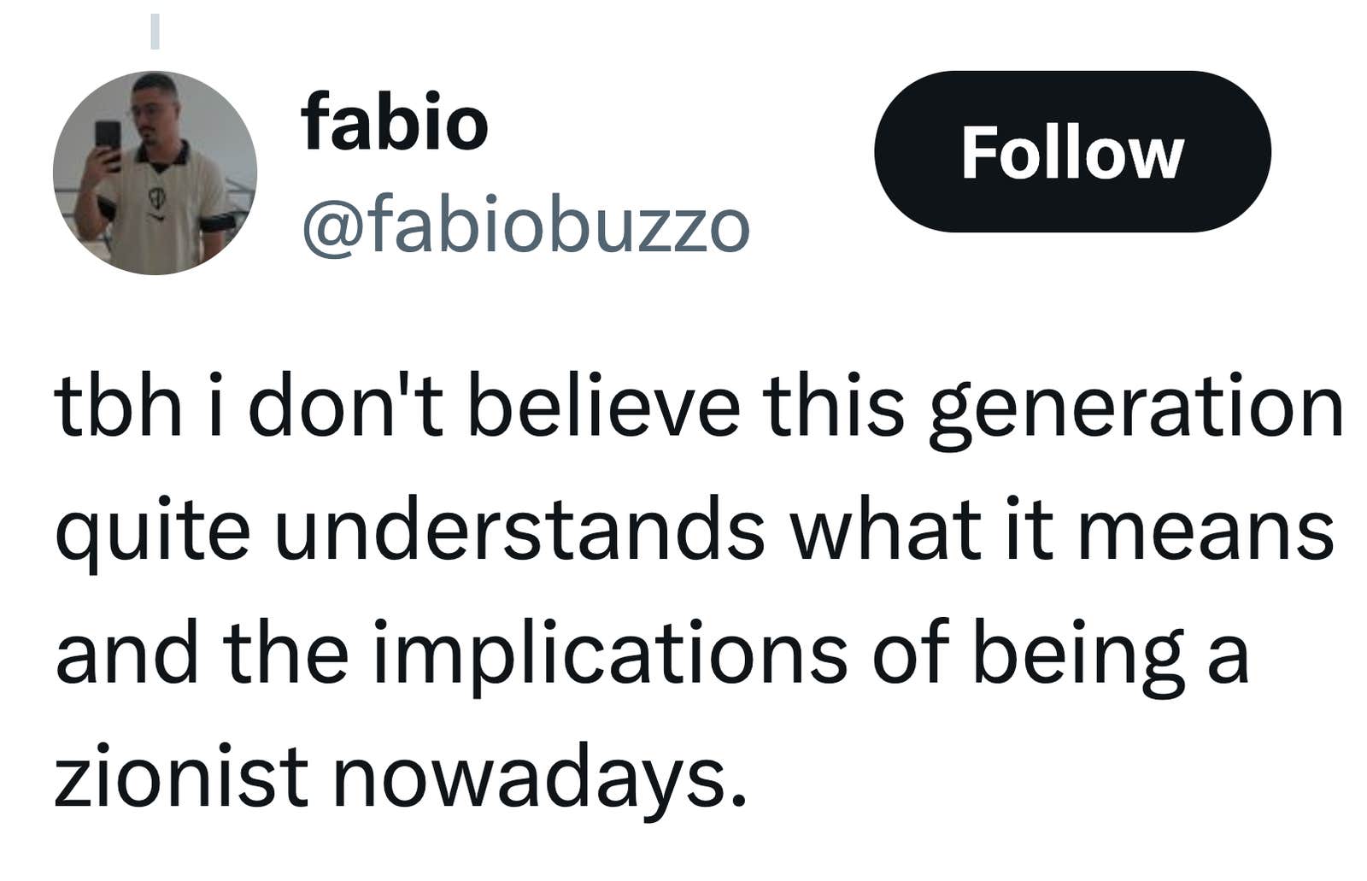Click the word "believe" in the tweet

click(603, 406)
